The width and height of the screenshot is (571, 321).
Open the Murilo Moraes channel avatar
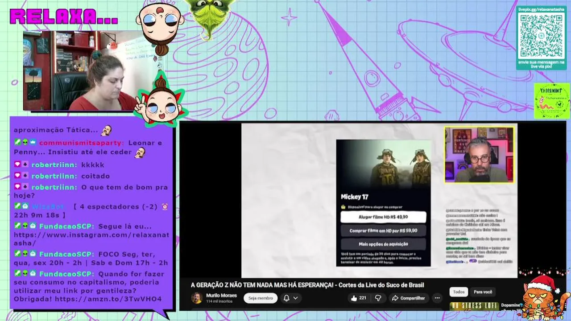tap(196, 298)
